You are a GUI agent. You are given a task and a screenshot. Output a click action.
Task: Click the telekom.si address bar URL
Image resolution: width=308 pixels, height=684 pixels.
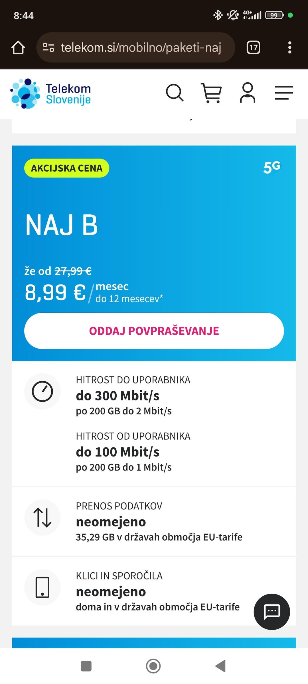(x=141, y=48)
